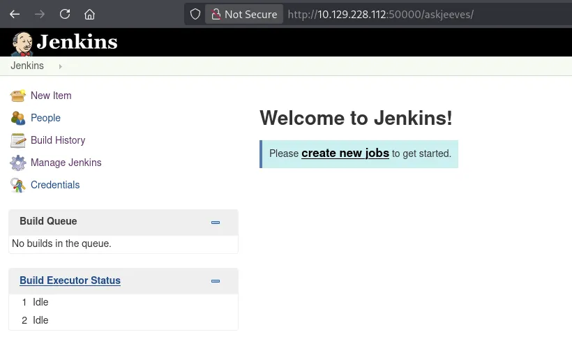Open the Build Executor Status link
The height and width of the screenshot is (353, 572).
coord(70,280)
